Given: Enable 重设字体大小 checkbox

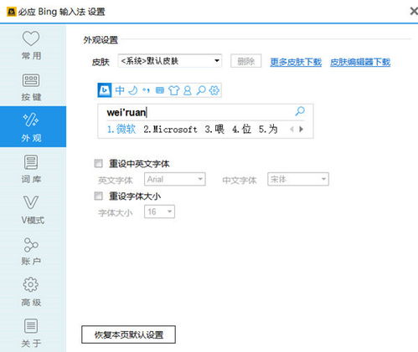Looking at the screenshot, I should 98,196.
